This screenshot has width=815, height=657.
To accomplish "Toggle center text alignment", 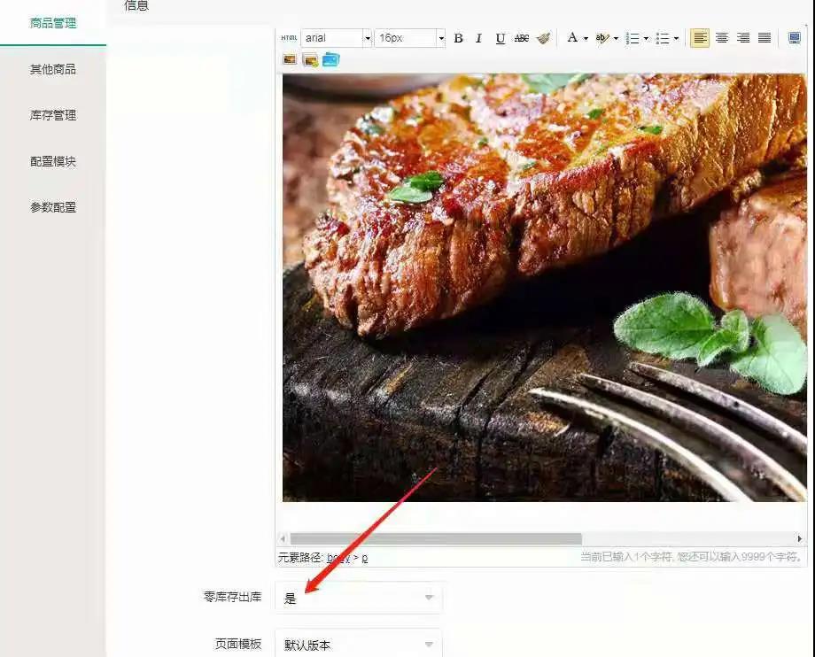I will pos(722,38).
